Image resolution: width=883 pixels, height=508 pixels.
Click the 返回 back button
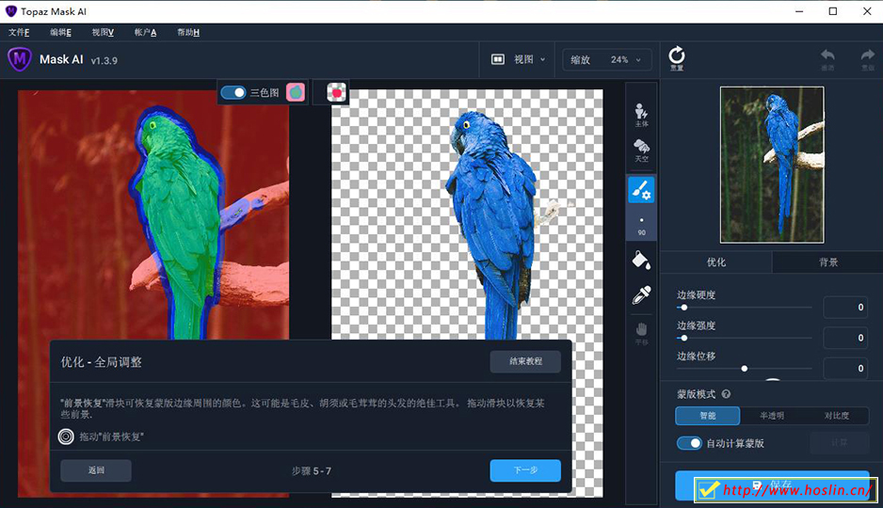pos(96,470)
